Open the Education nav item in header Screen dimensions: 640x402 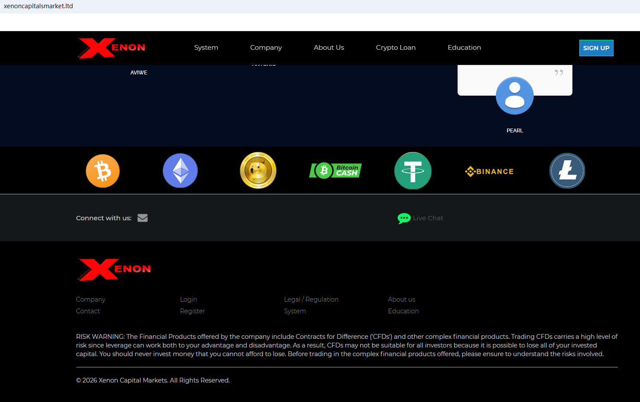(464, 48)
